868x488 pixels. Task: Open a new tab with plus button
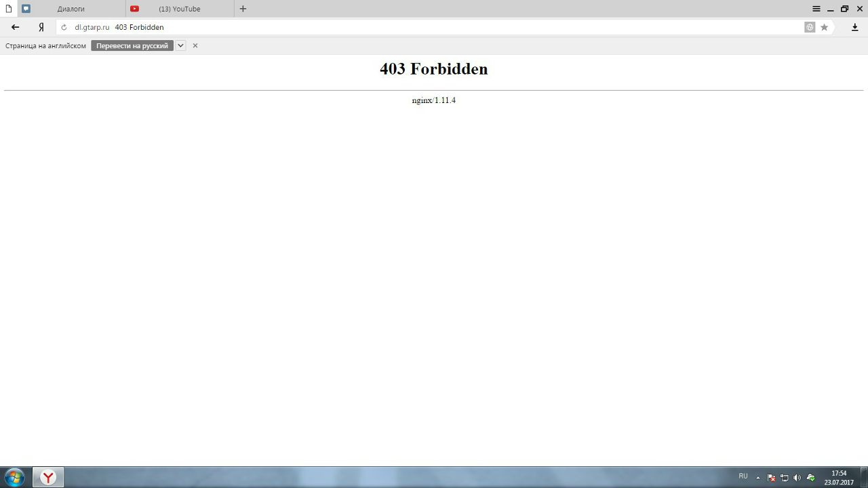[x=243, y=9]
